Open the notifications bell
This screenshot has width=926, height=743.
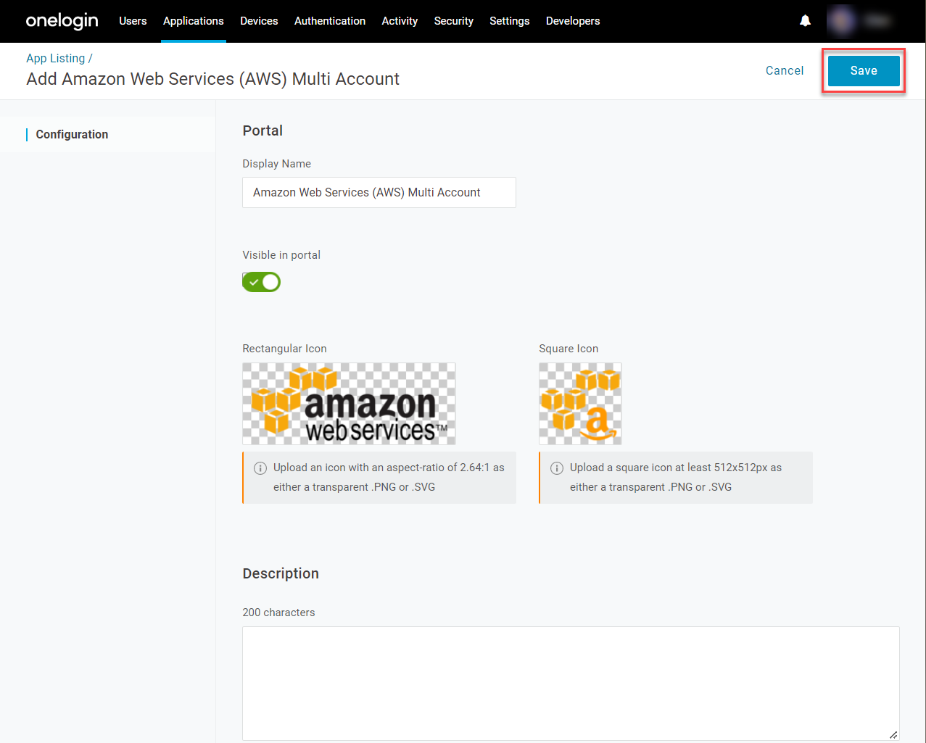pyautogui.click(x=805, y=21)
